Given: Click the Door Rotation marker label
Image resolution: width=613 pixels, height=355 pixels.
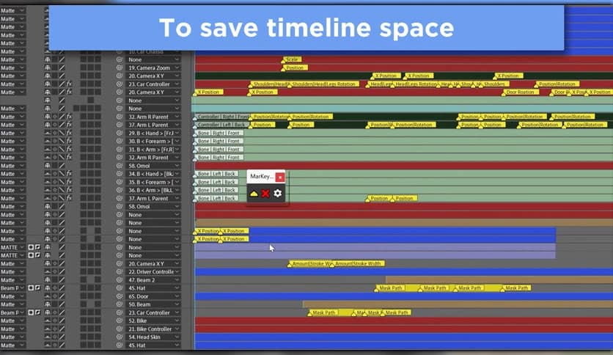Looking at the screenshot, I should 521,92.
